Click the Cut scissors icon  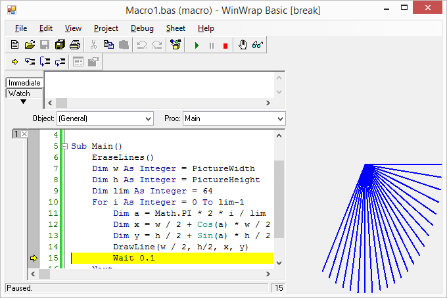click(93, 45)
